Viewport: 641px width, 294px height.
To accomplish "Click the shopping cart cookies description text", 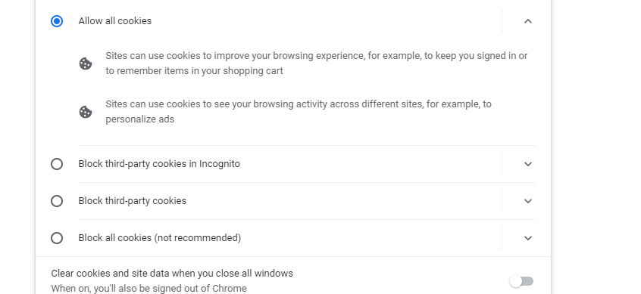I will point(317,63).
